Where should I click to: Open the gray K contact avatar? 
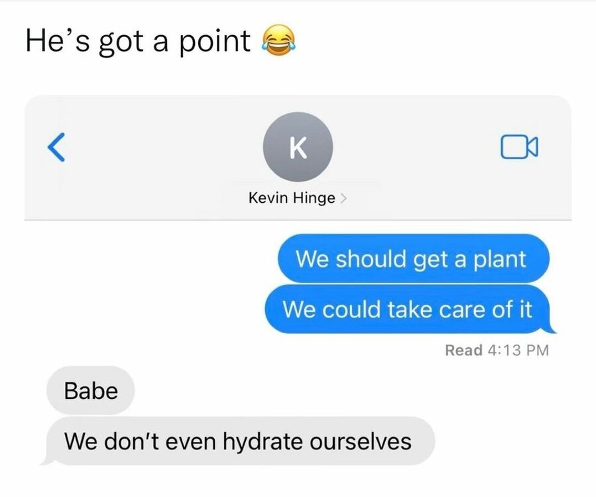298,146
